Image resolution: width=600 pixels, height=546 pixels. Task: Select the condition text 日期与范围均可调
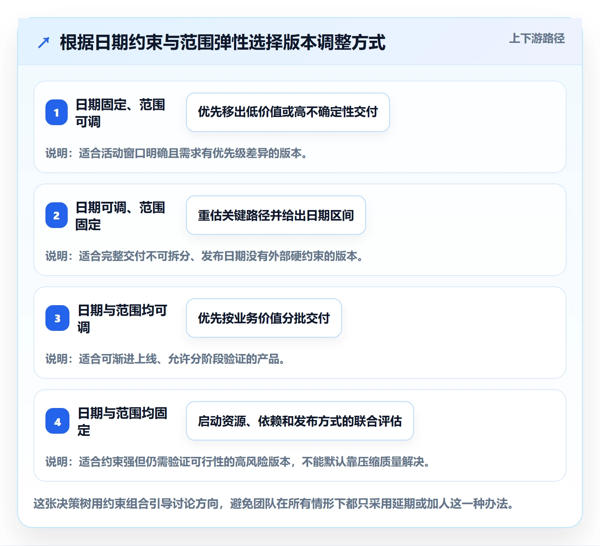pyautogui.click(x=123, y=318)
